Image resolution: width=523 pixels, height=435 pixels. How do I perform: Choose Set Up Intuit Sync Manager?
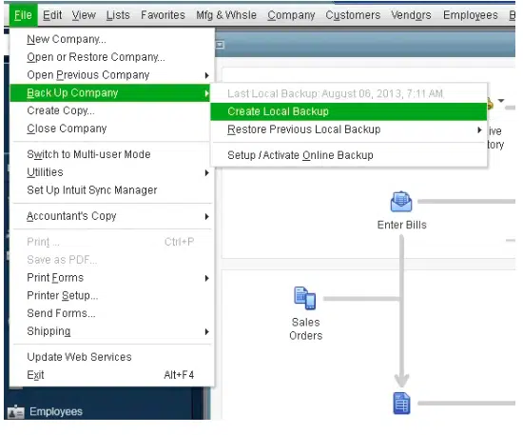point(112,190)
